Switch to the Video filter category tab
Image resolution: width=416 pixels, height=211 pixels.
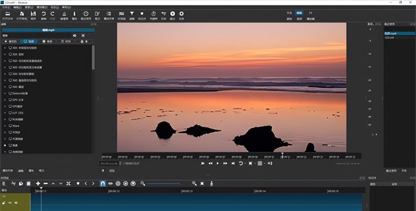point(29,41)
